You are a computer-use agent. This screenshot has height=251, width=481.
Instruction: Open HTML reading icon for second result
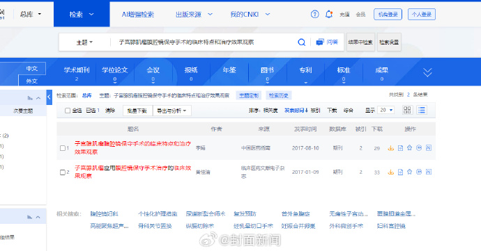coord(400,172)
